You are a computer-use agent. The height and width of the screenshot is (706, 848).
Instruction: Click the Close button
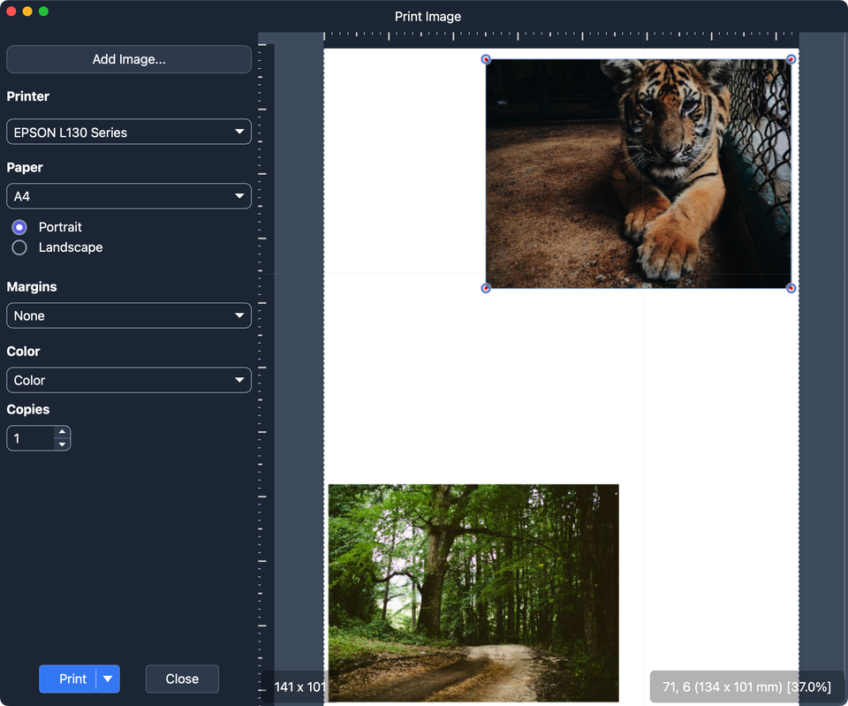coord(182,679)
